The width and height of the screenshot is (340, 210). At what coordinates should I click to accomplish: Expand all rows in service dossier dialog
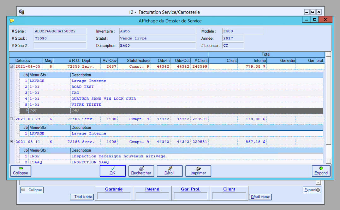tap(321, 171)
